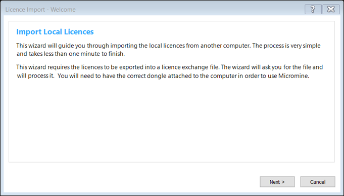
Task: Click the "one minute to finish" text
Action: point(96,54)
